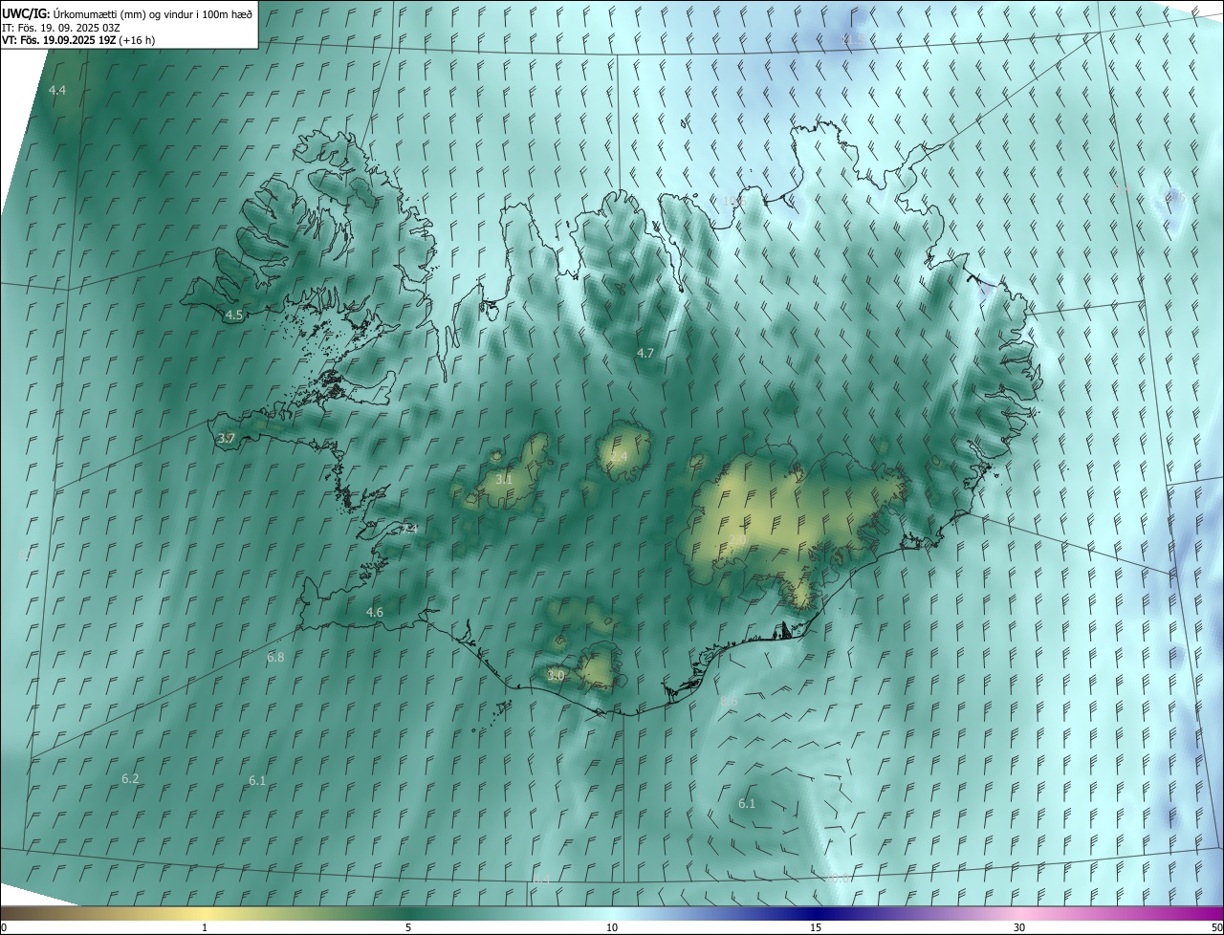This screenshot has width=1224, height=935.
Task: Select the 4.6 label on Reykjanes coast
Action: pyautogui.click(x=375, y=612)
